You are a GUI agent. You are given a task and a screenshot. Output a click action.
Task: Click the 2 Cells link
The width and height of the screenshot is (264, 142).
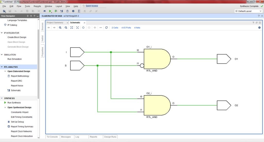tap(115, 28)
